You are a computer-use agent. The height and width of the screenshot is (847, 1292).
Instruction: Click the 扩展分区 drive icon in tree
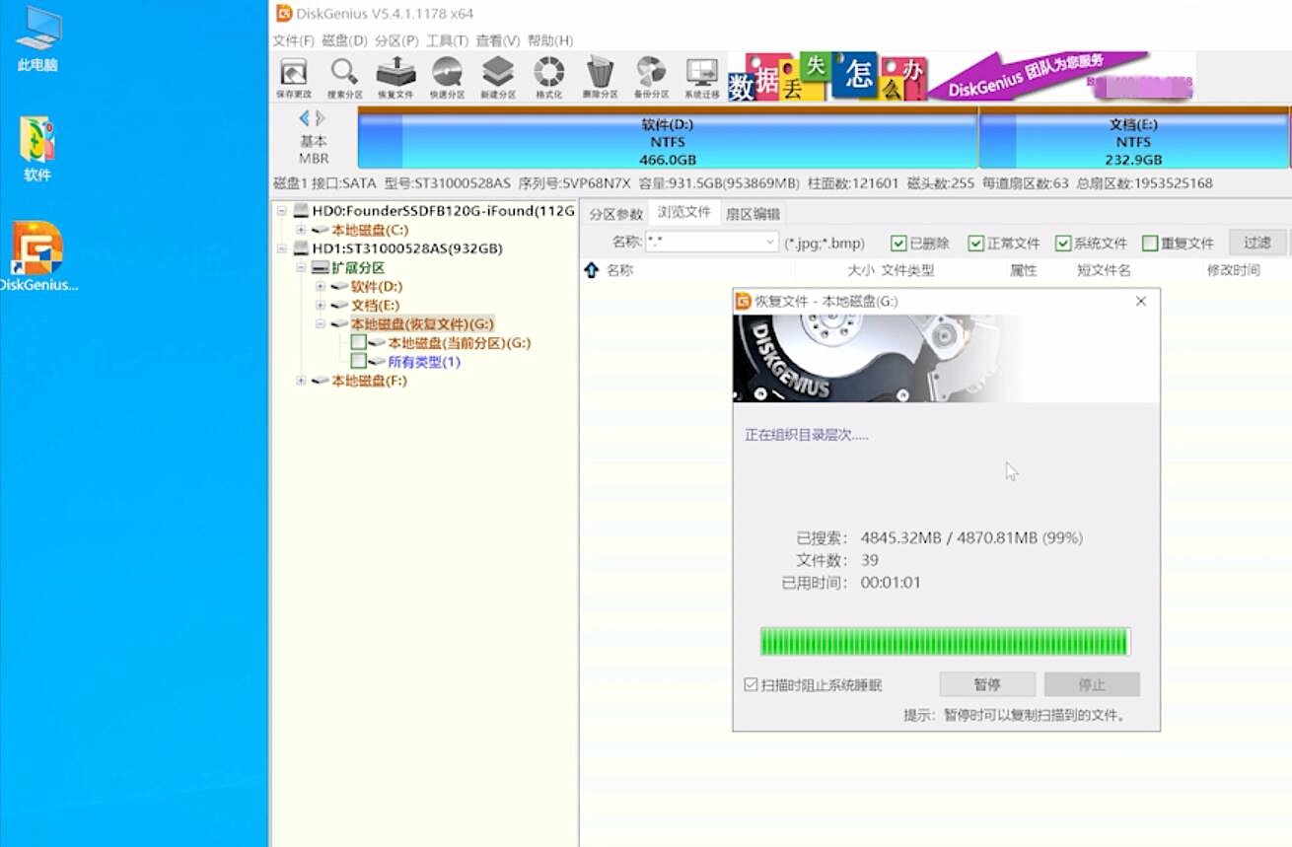(320, 267)
